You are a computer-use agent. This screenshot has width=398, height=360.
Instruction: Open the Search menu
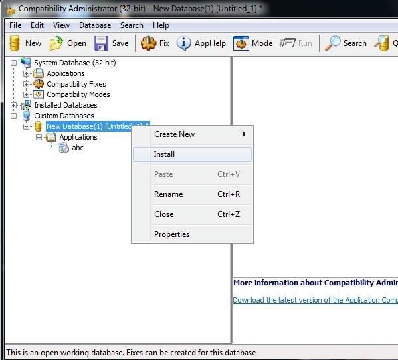[x=132, y=25]
